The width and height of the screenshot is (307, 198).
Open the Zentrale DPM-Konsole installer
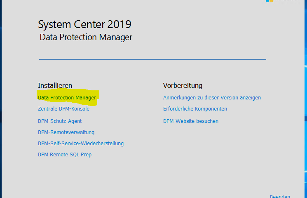click(63, 109)
